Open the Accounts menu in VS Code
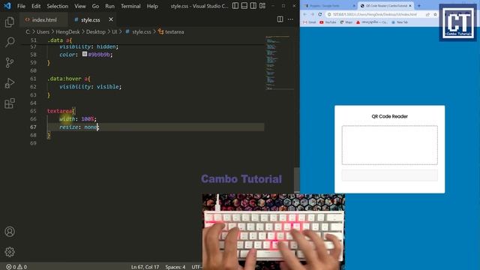The width and height of the screenshot is (480, 270). (x=10, y=232)
